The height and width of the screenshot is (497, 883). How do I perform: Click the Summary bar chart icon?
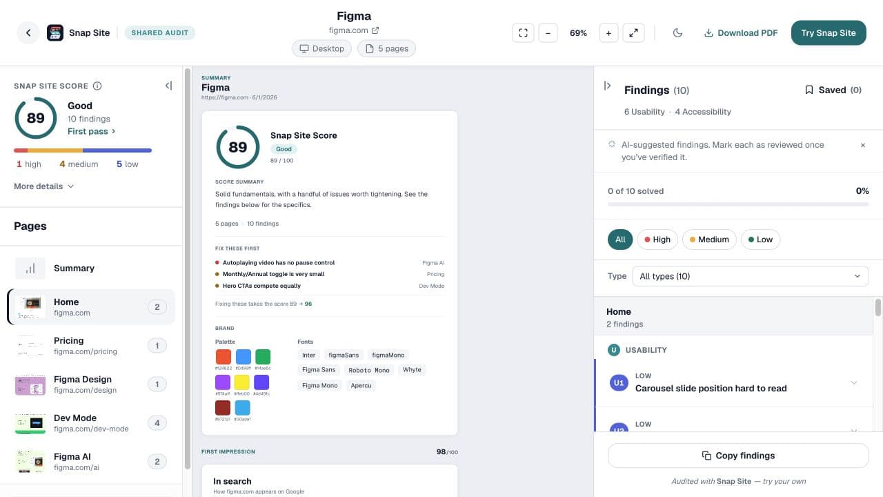30,268
